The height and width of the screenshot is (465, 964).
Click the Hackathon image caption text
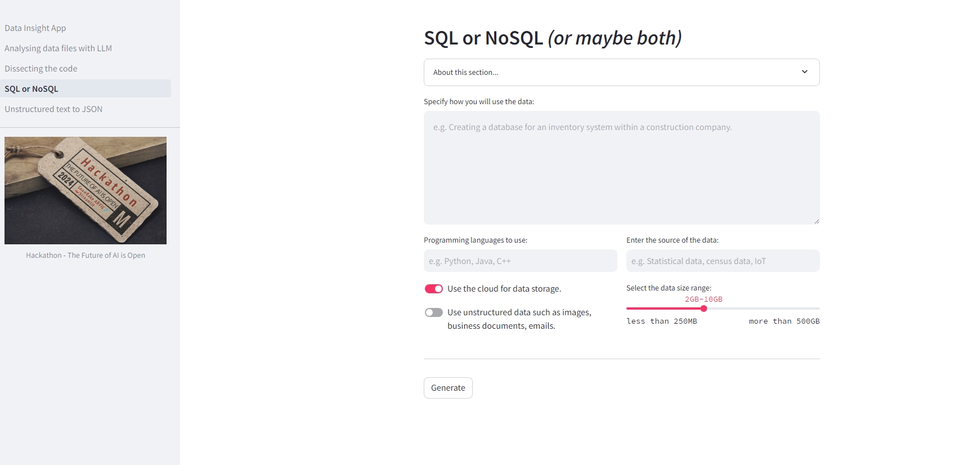(x=86, y=256)
